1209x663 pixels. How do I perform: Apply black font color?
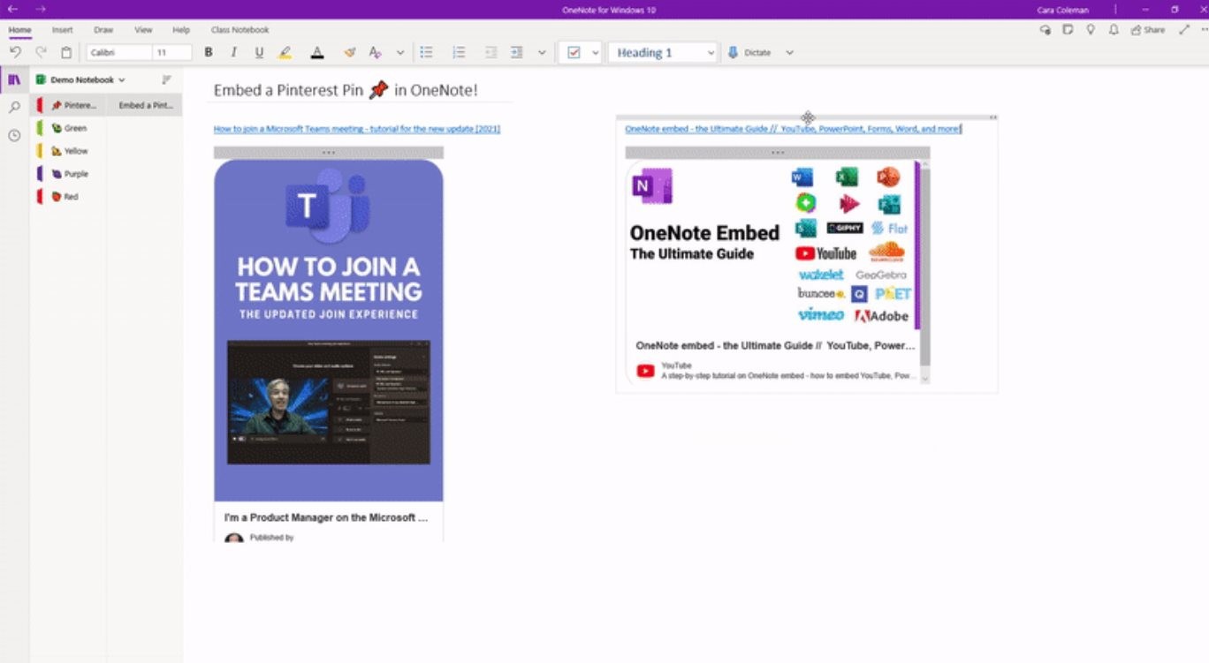pos(317,53)
